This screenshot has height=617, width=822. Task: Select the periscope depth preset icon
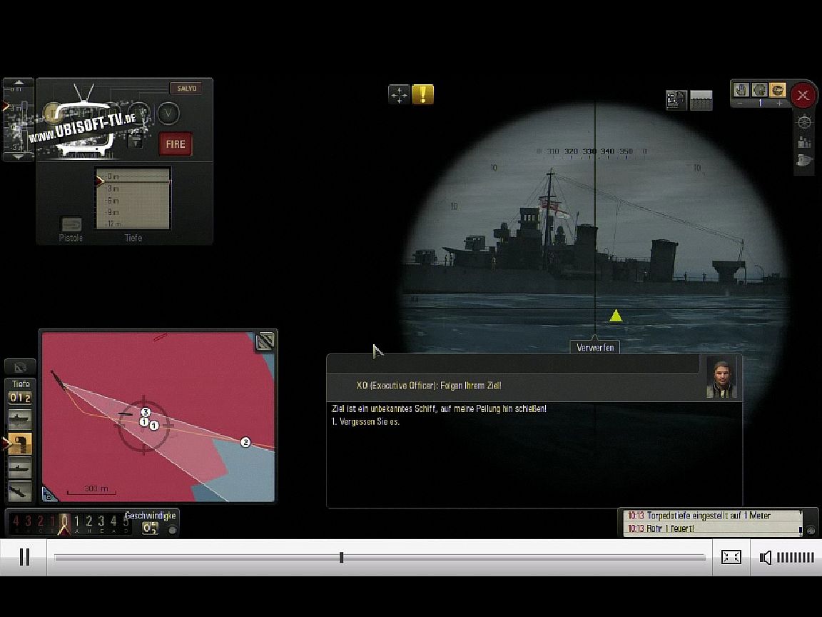point(20,443)
